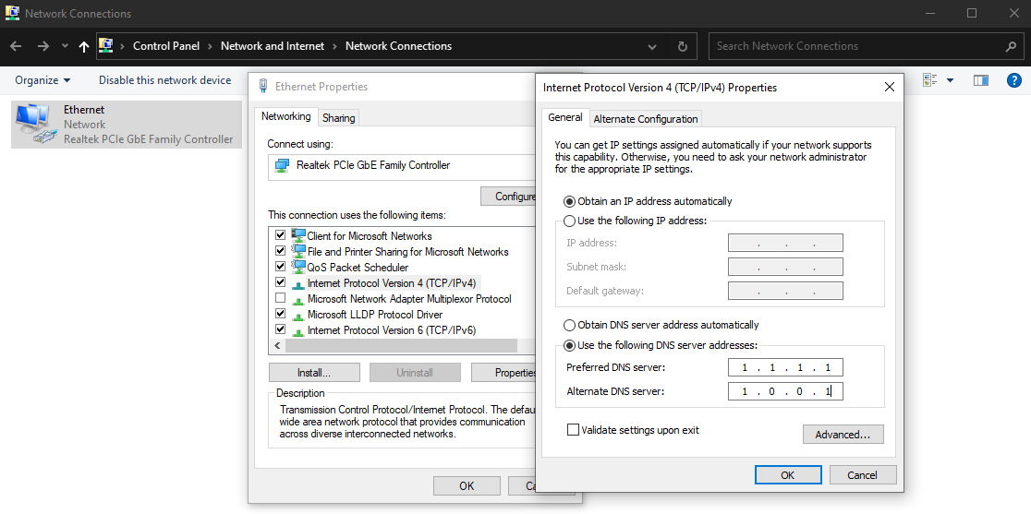Open the recent locations dropdown arrow
The height and width of the screenshot is (514, 1031).
coord(65,46)
